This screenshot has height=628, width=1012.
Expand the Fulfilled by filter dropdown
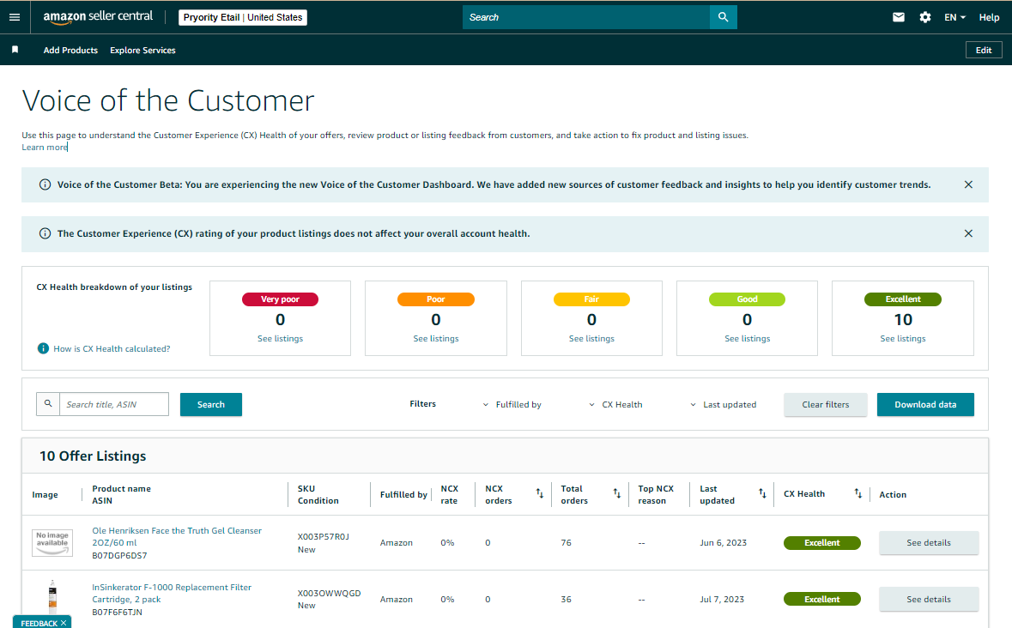click(x=512, y=404)
